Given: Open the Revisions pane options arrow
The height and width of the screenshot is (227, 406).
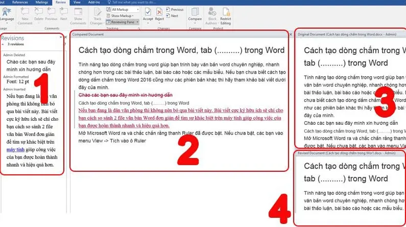Looking at the screenshot, I should (x=61, y=37).
